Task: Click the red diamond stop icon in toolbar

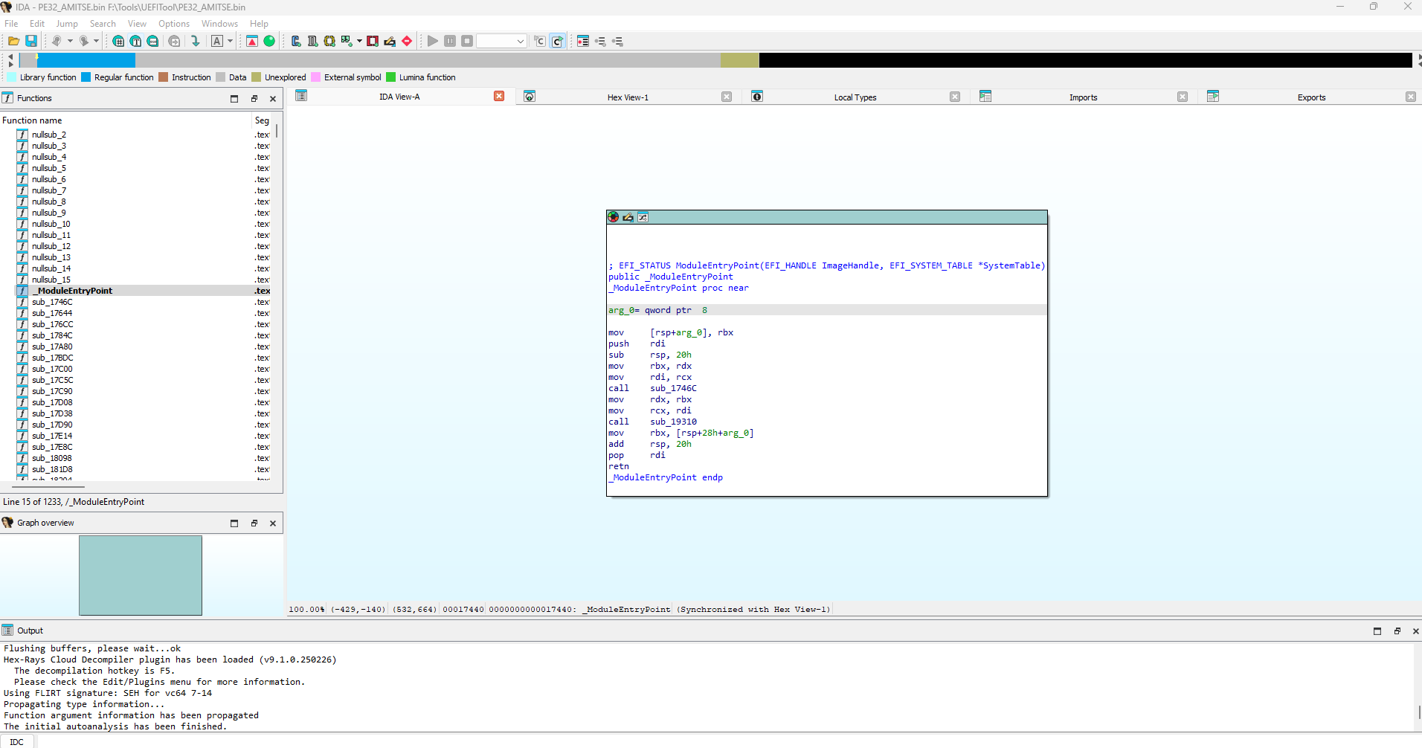Action: tap(407, 41)
